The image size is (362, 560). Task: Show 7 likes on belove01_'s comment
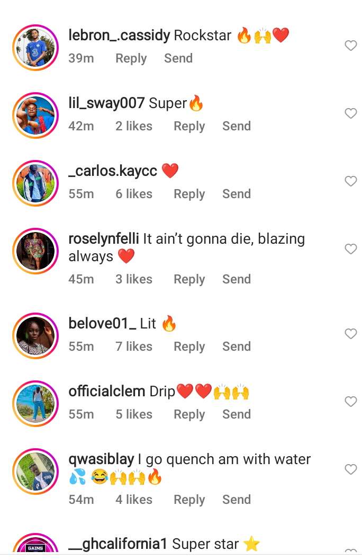134,346
